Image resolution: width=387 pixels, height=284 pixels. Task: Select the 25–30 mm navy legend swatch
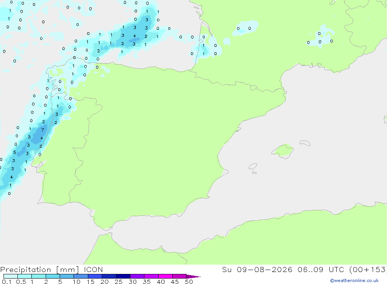123,276
